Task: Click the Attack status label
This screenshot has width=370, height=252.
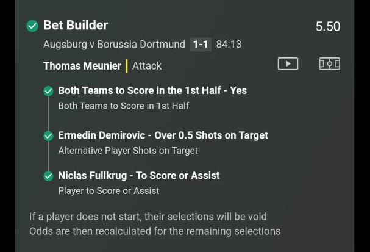Action: click(147, 66)
